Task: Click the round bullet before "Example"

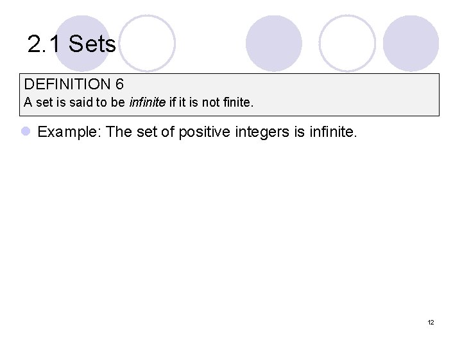Action: click(26, 132)
